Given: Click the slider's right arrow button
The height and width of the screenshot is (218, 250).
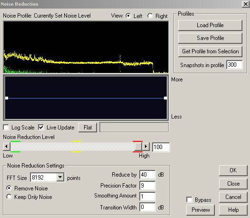Looking at the screenshot, I should point(146,147).
